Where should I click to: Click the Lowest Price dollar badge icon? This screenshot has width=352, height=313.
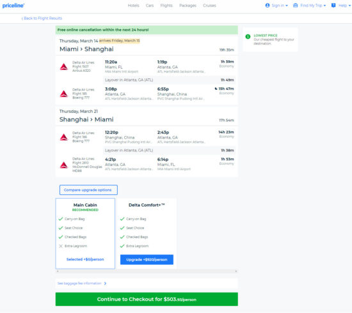248,37
